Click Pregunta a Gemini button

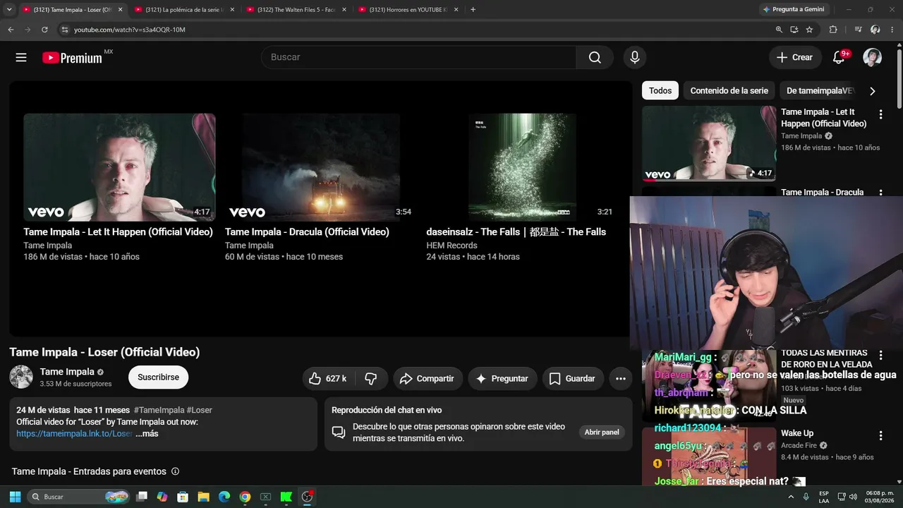coord(793,10)
